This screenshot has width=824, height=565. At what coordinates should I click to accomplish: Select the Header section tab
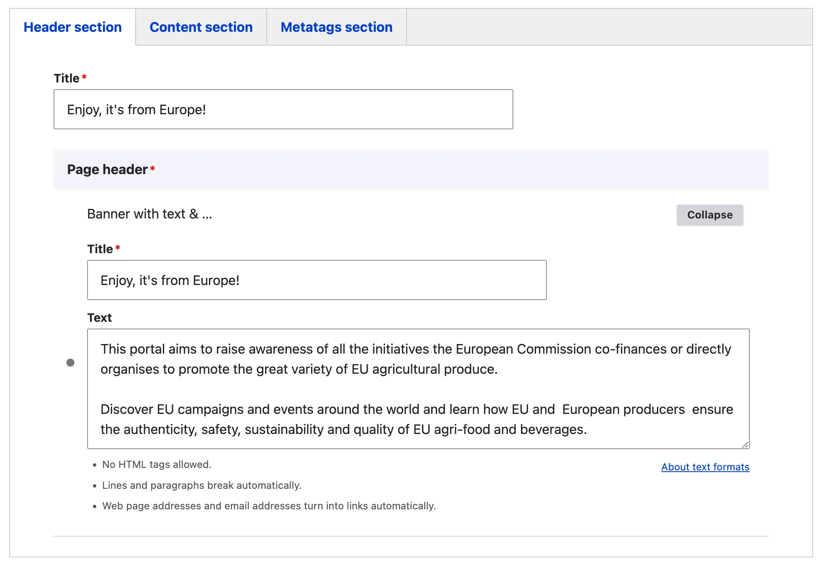click(72, 27)
